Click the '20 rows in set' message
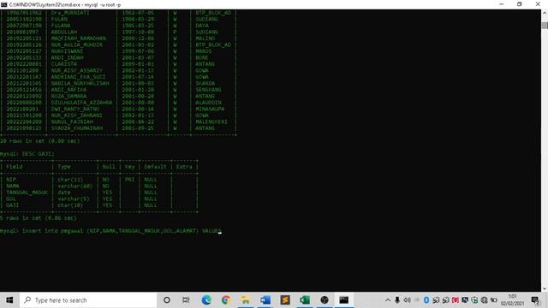This screenshot has width=548, height=308. tap(40, 141)
